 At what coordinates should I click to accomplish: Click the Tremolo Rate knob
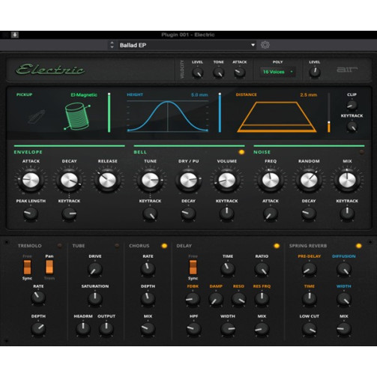point(38,298)
